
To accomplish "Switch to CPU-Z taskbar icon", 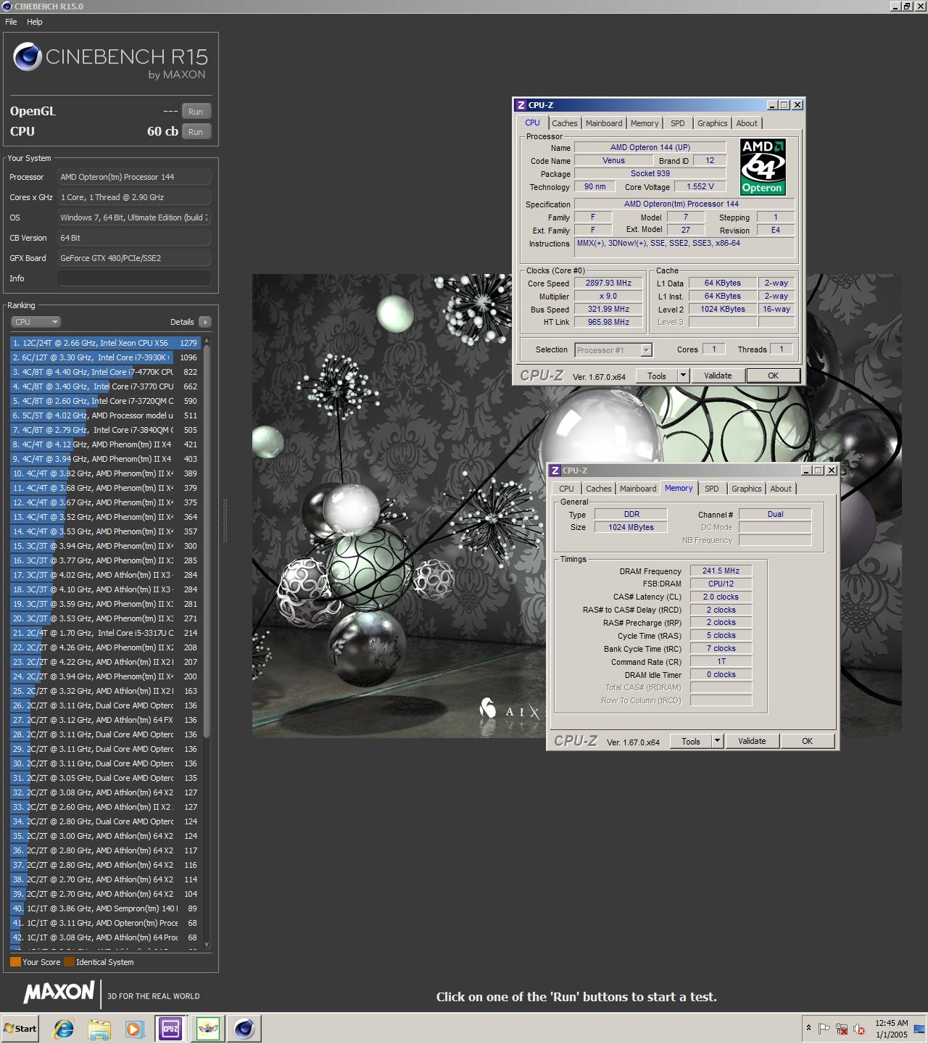I will (x=170, y=1028).
